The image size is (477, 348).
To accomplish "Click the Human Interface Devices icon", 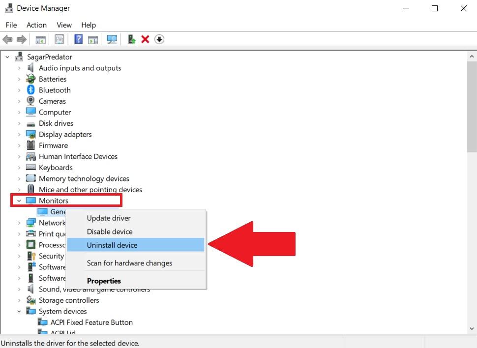I will click(30, 156).
